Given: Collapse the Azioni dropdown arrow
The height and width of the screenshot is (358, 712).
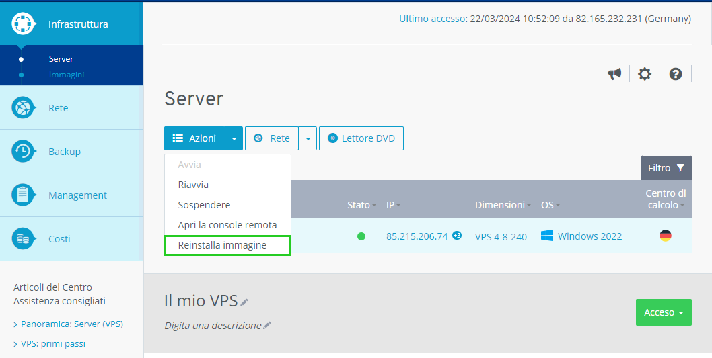Looking at the screenshot, I should click(234, 138).
